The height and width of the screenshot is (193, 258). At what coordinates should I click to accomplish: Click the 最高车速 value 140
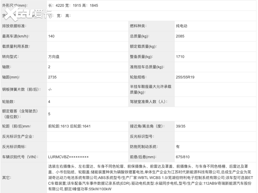coord(51,36)
